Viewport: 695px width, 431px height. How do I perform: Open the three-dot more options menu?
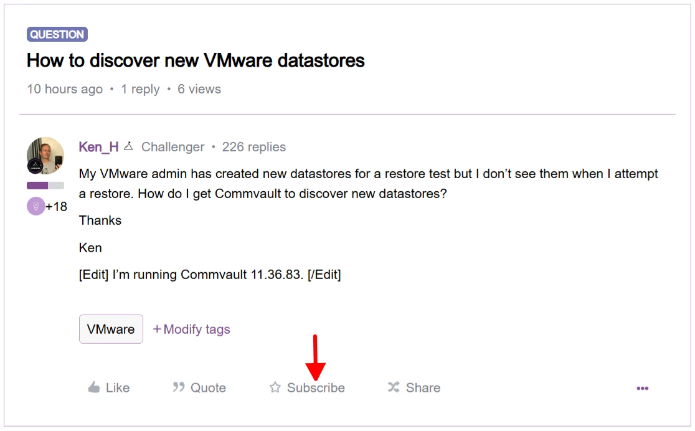[x=643, y=388]
